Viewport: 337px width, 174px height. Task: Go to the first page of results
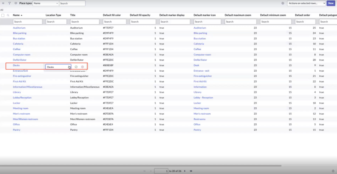(x=144, y=171)
